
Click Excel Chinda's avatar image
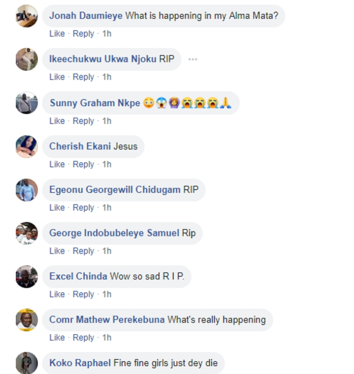pos(27,276)
